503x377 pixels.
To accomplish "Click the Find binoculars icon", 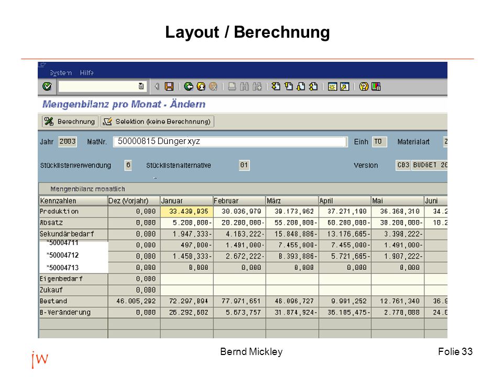I will (245, 86).
